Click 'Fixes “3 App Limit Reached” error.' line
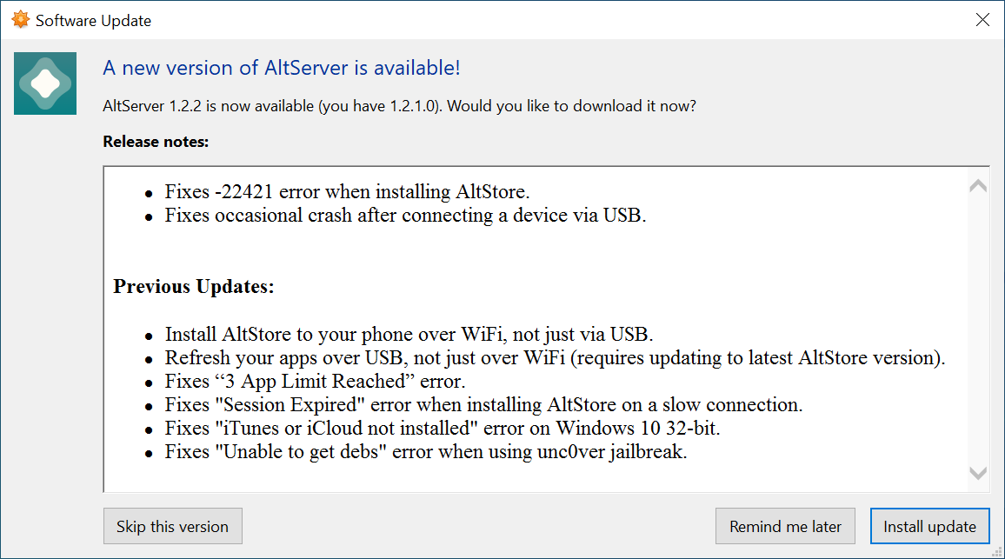The height and width of the screenshot is (559, 1005). click(315, 382)
